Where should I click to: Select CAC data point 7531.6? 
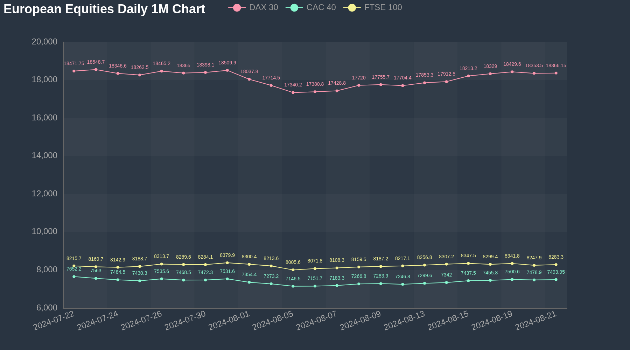(227, 279)
